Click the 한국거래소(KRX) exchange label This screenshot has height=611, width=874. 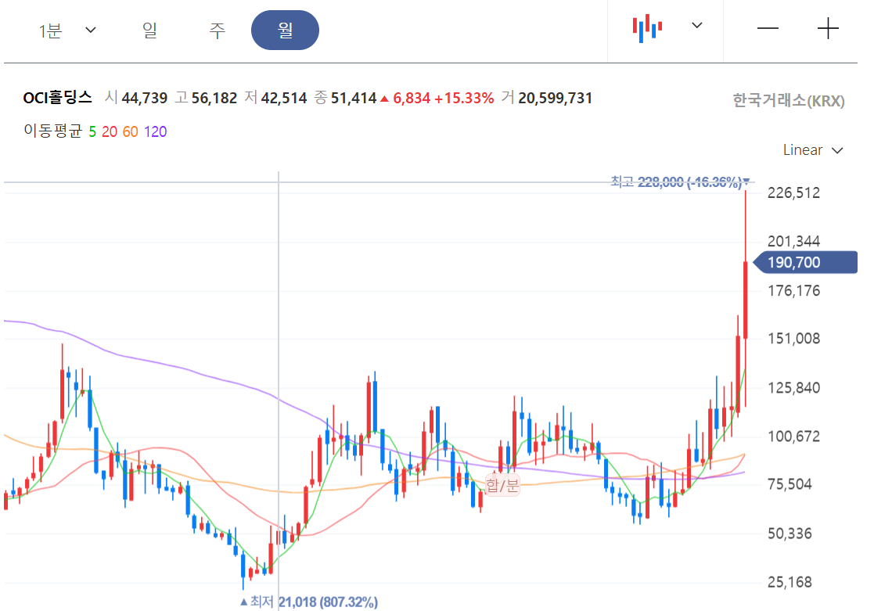point(788,101)
